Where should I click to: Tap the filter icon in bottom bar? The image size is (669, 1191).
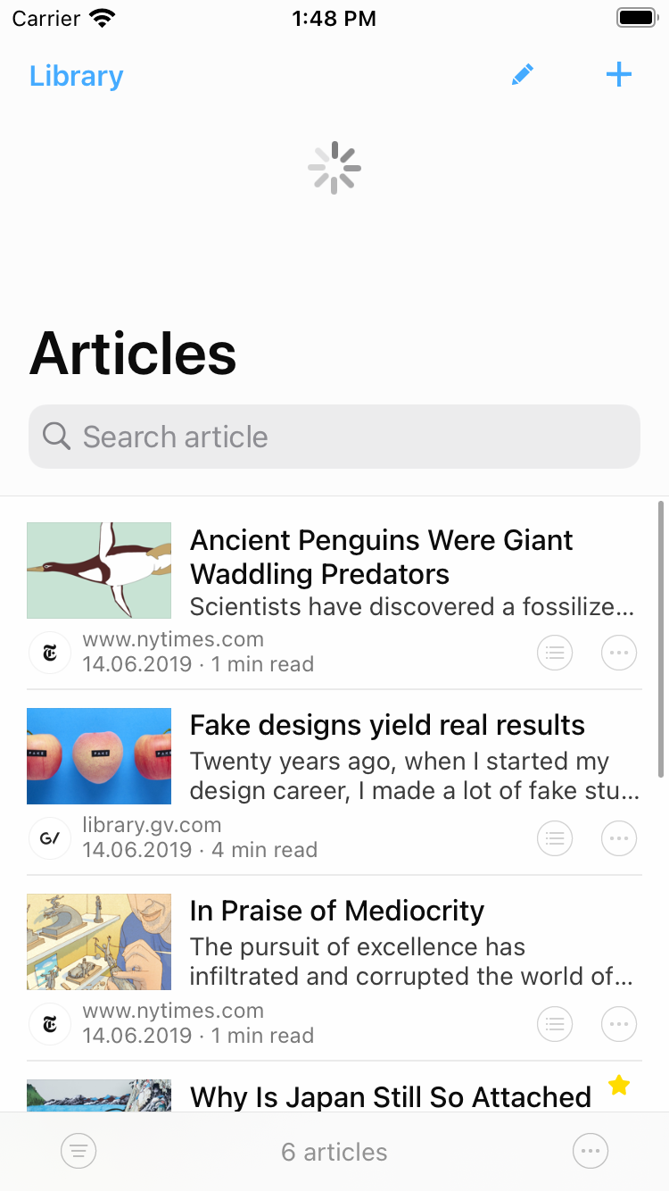pyautogui.click(x=78, y=1152)
